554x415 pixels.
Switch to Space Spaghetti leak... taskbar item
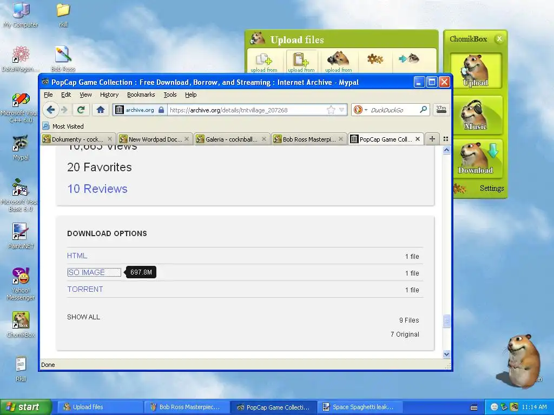(x=359, y=407)
